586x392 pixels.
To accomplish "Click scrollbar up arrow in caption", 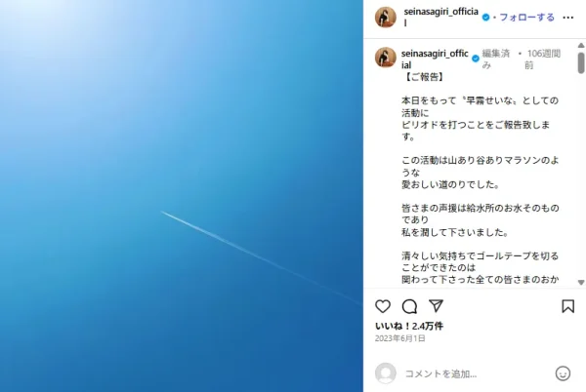I will [581, 45].
